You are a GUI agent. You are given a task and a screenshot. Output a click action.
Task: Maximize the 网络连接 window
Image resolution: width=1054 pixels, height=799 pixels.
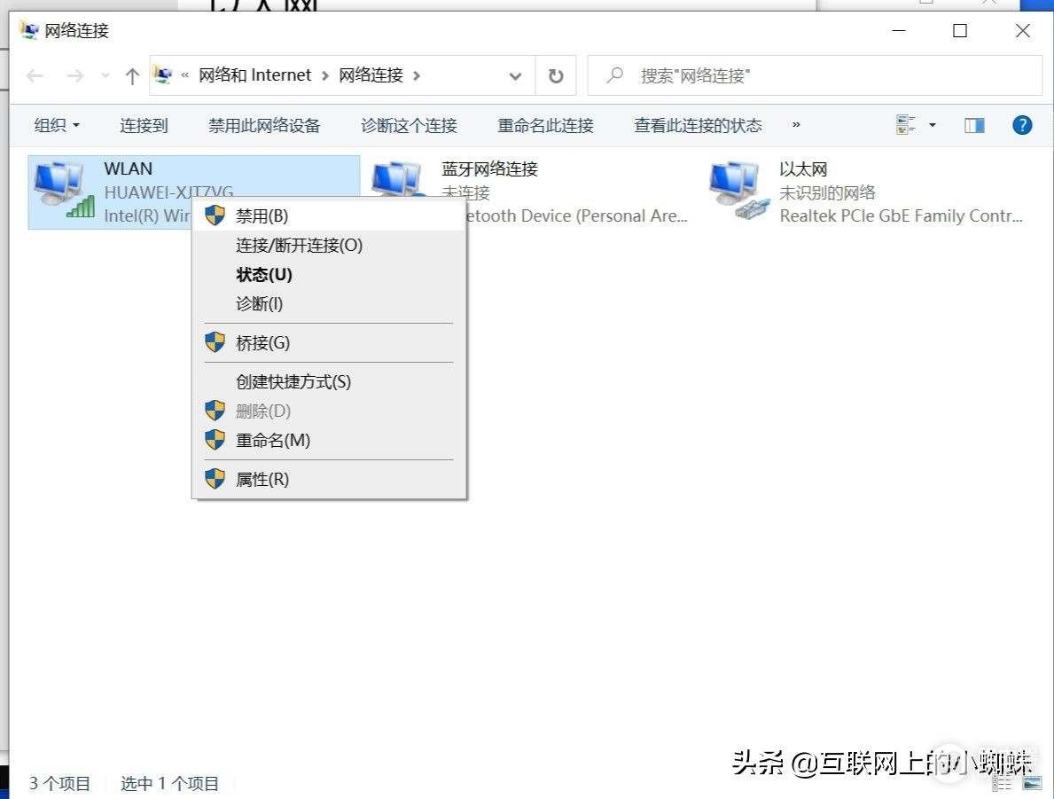coord(960,31)
